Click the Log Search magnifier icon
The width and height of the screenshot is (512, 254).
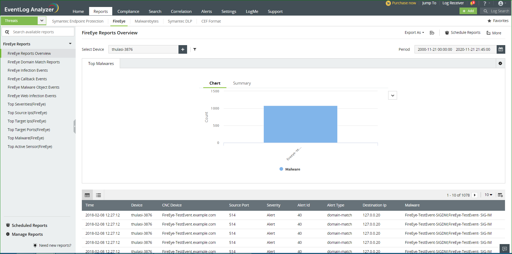[x=486, y=11]
